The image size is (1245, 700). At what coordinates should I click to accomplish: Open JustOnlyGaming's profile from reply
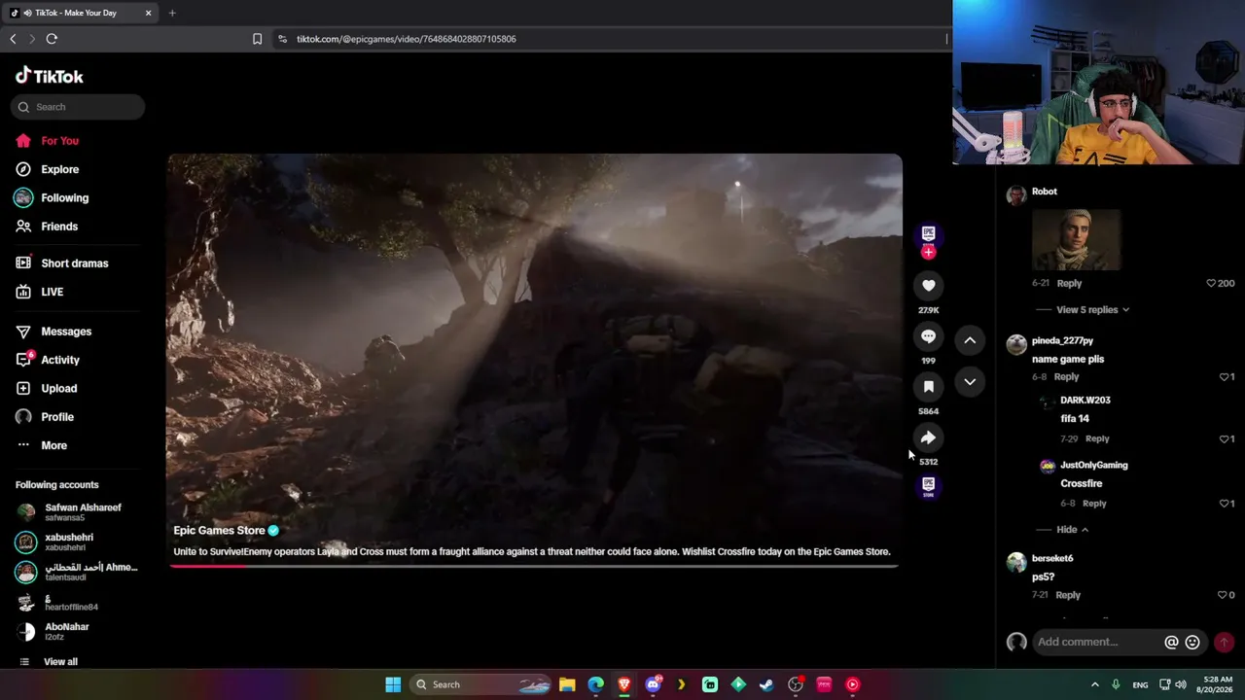(x=1093, y=466)
